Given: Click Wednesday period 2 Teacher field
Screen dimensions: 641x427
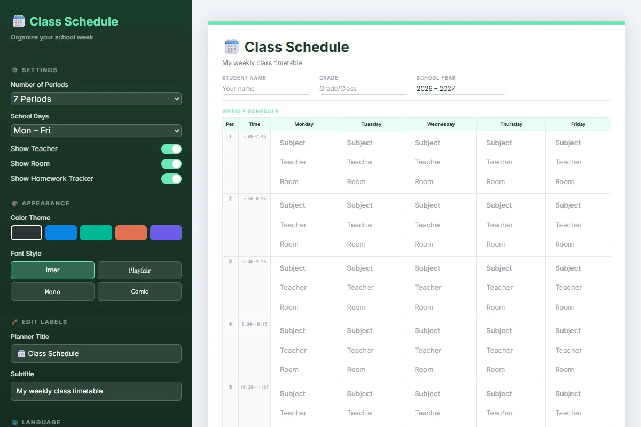Looking at the screenshot, I should pyautogui.click(x=441, y=225).
